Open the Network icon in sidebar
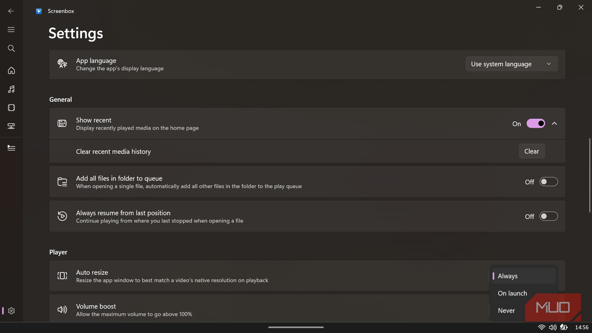This screenshot has width=592, height=333. (11, 126)
